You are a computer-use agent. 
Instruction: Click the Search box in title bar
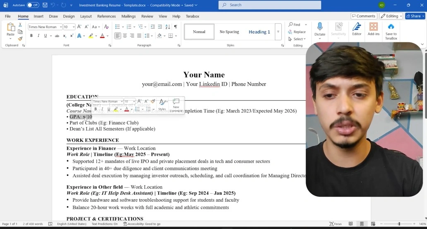(x=270, y=5)
